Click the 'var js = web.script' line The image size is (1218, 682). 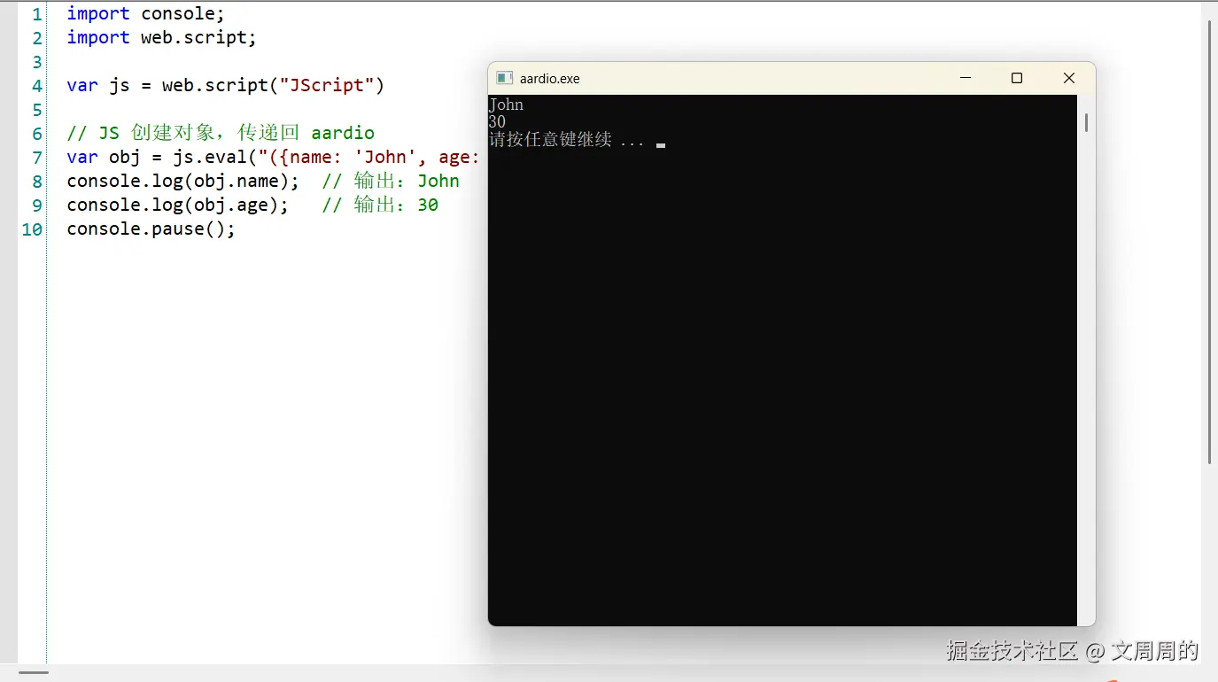[226, 86]
